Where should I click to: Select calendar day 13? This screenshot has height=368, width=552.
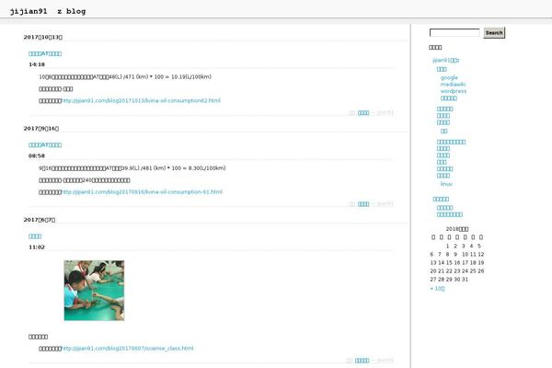(433, 263)
